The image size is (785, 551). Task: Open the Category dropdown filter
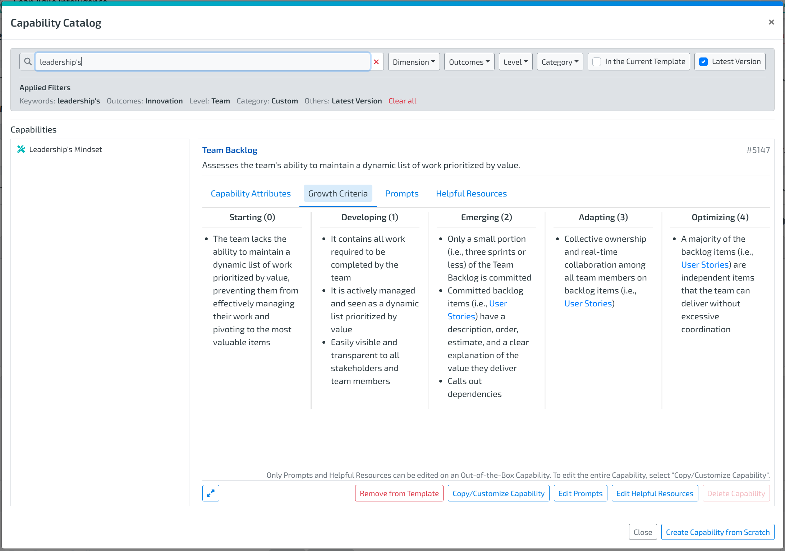point(560,62)
